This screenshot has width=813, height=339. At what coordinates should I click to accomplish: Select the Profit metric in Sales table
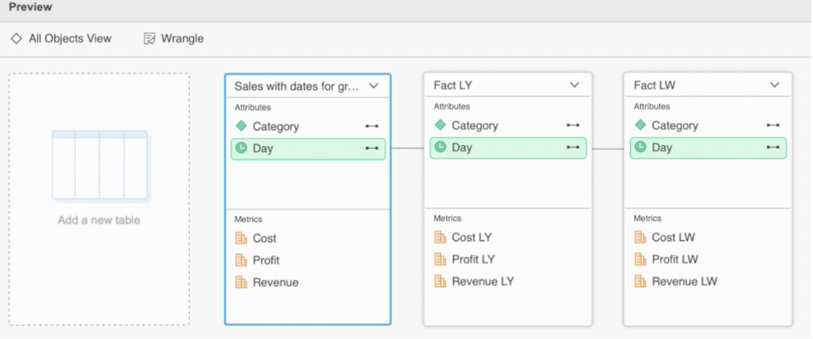pos(266,260)
